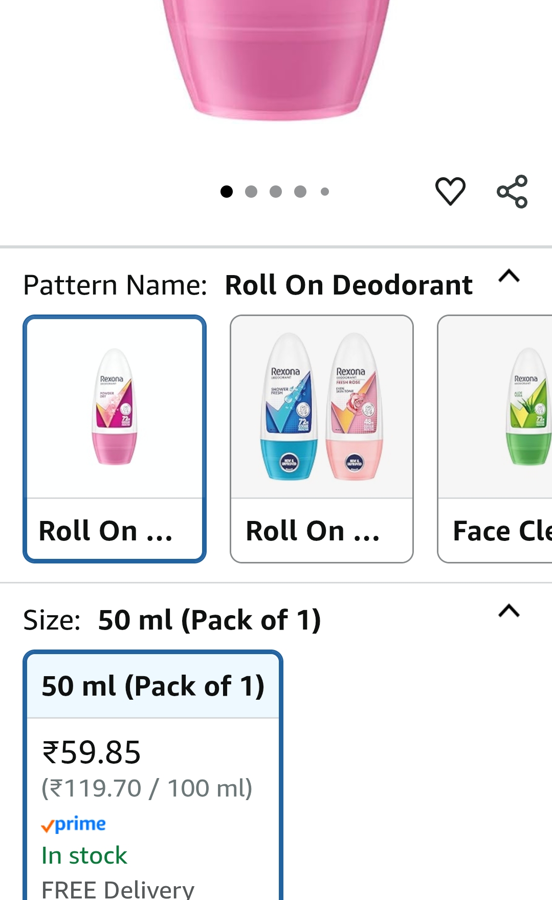Go to the second image carousel dot
552x900 pixels.
click(251, 192)
